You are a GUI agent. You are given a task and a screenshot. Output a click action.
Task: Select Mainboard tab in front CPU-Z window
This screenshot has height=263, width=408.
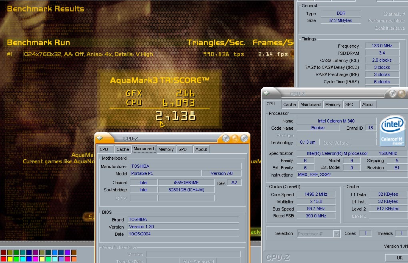tap(144, 149)
